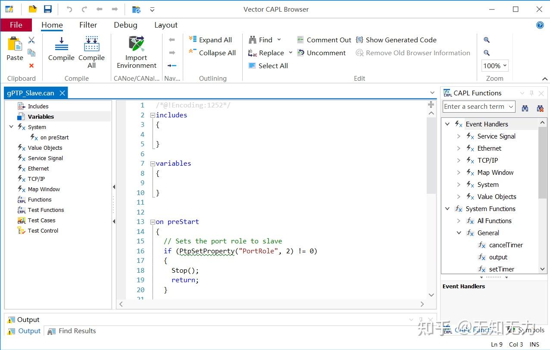The width and height of the screenshot is (550, 350).
Task: Collapse the General functions tree node
Action: coord(459,233)
